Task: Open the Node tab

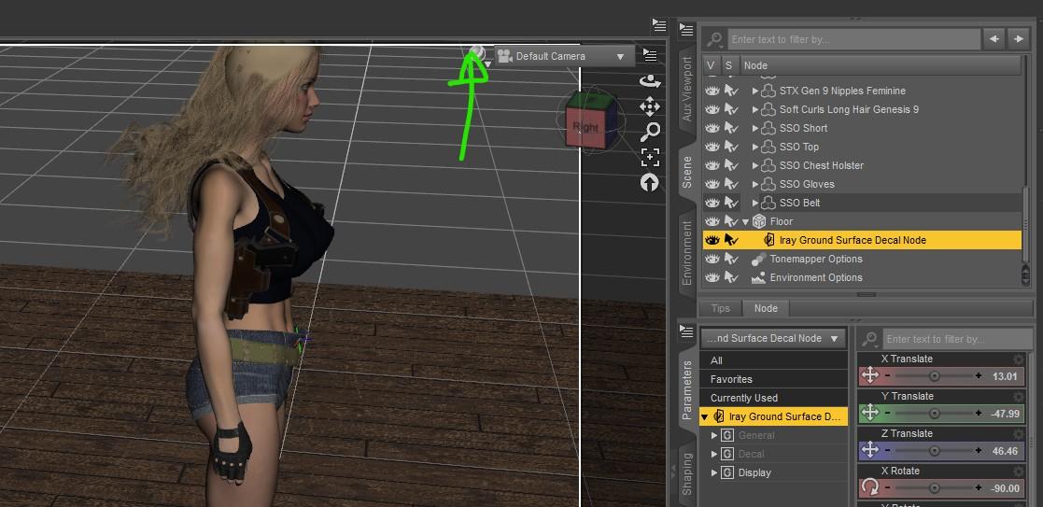Action: point(766,308)
